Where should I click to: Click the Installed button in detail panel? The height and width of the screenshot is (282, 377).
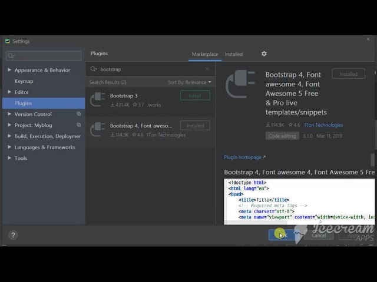[348, 74]
